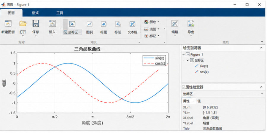Viewport: 267px width, 133px height.
Task: Select Figure 1 label in plot browser
Action: point(196,55)
